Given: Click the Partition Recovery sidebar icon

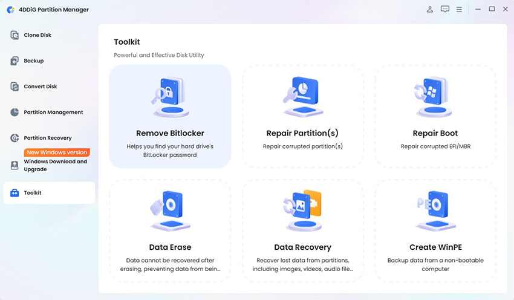Looking at the screenshot, I should point(15,138).
